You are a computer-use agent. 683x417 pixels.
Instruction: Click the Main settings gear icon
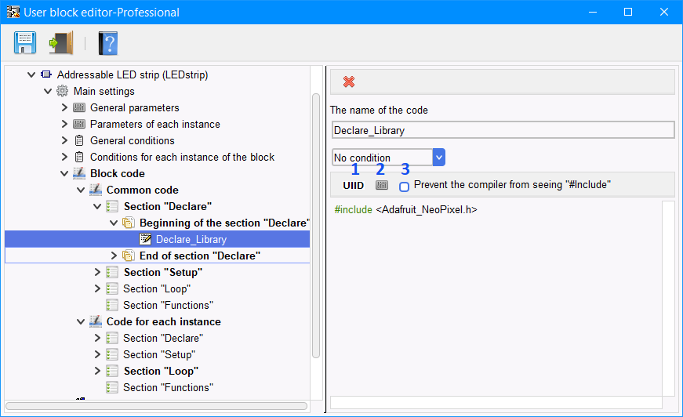click(62, 91)
